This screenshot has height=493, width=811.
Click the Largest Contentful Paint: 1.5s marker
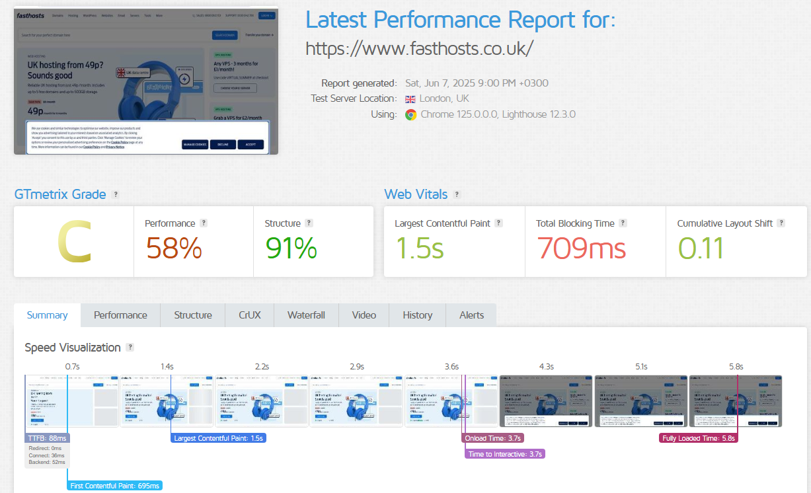pos(219,437)
